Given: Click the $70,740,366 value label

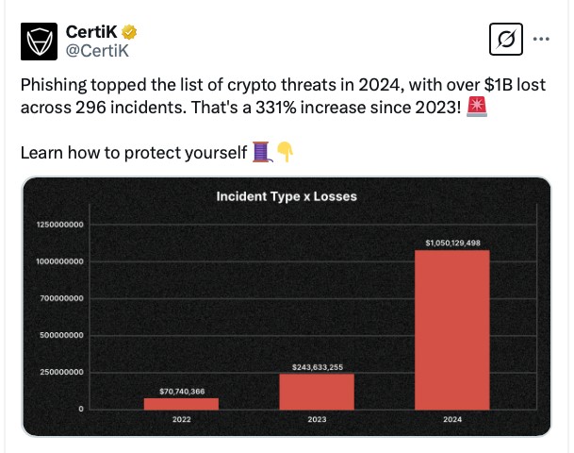Looking at the screenshot, I should click(x=181, y=391).
